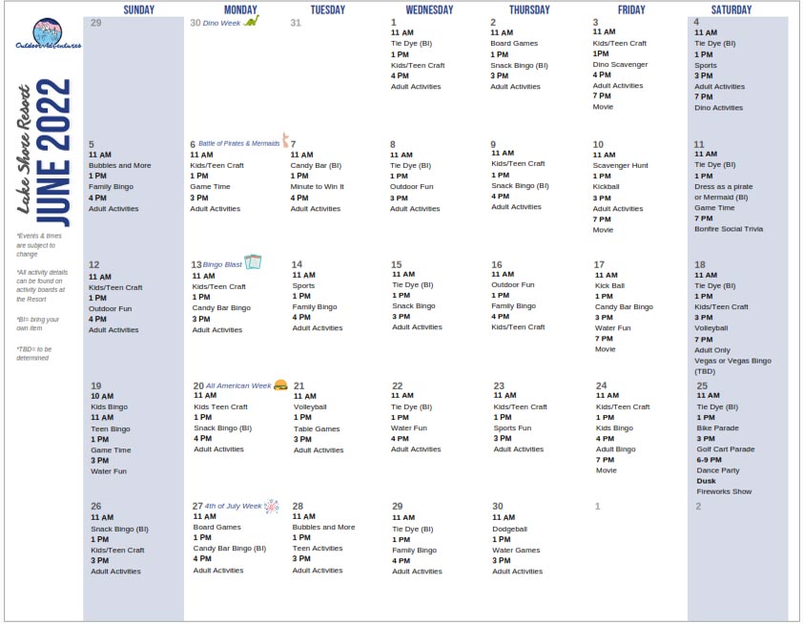Click 'Board Games' on Thursday June 2

[x=514, y=44]
